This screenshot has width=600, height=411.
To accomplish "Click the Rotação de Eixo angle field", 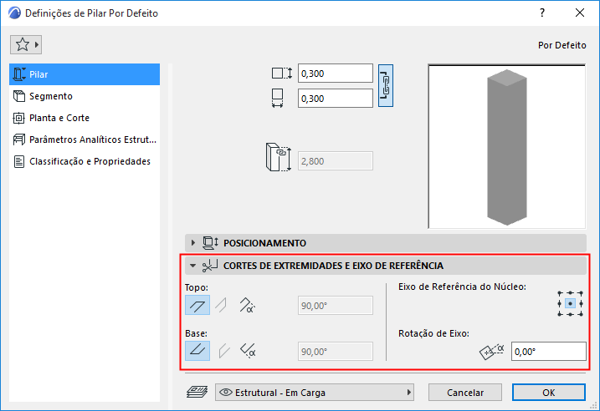I will [x=548, y=352].
